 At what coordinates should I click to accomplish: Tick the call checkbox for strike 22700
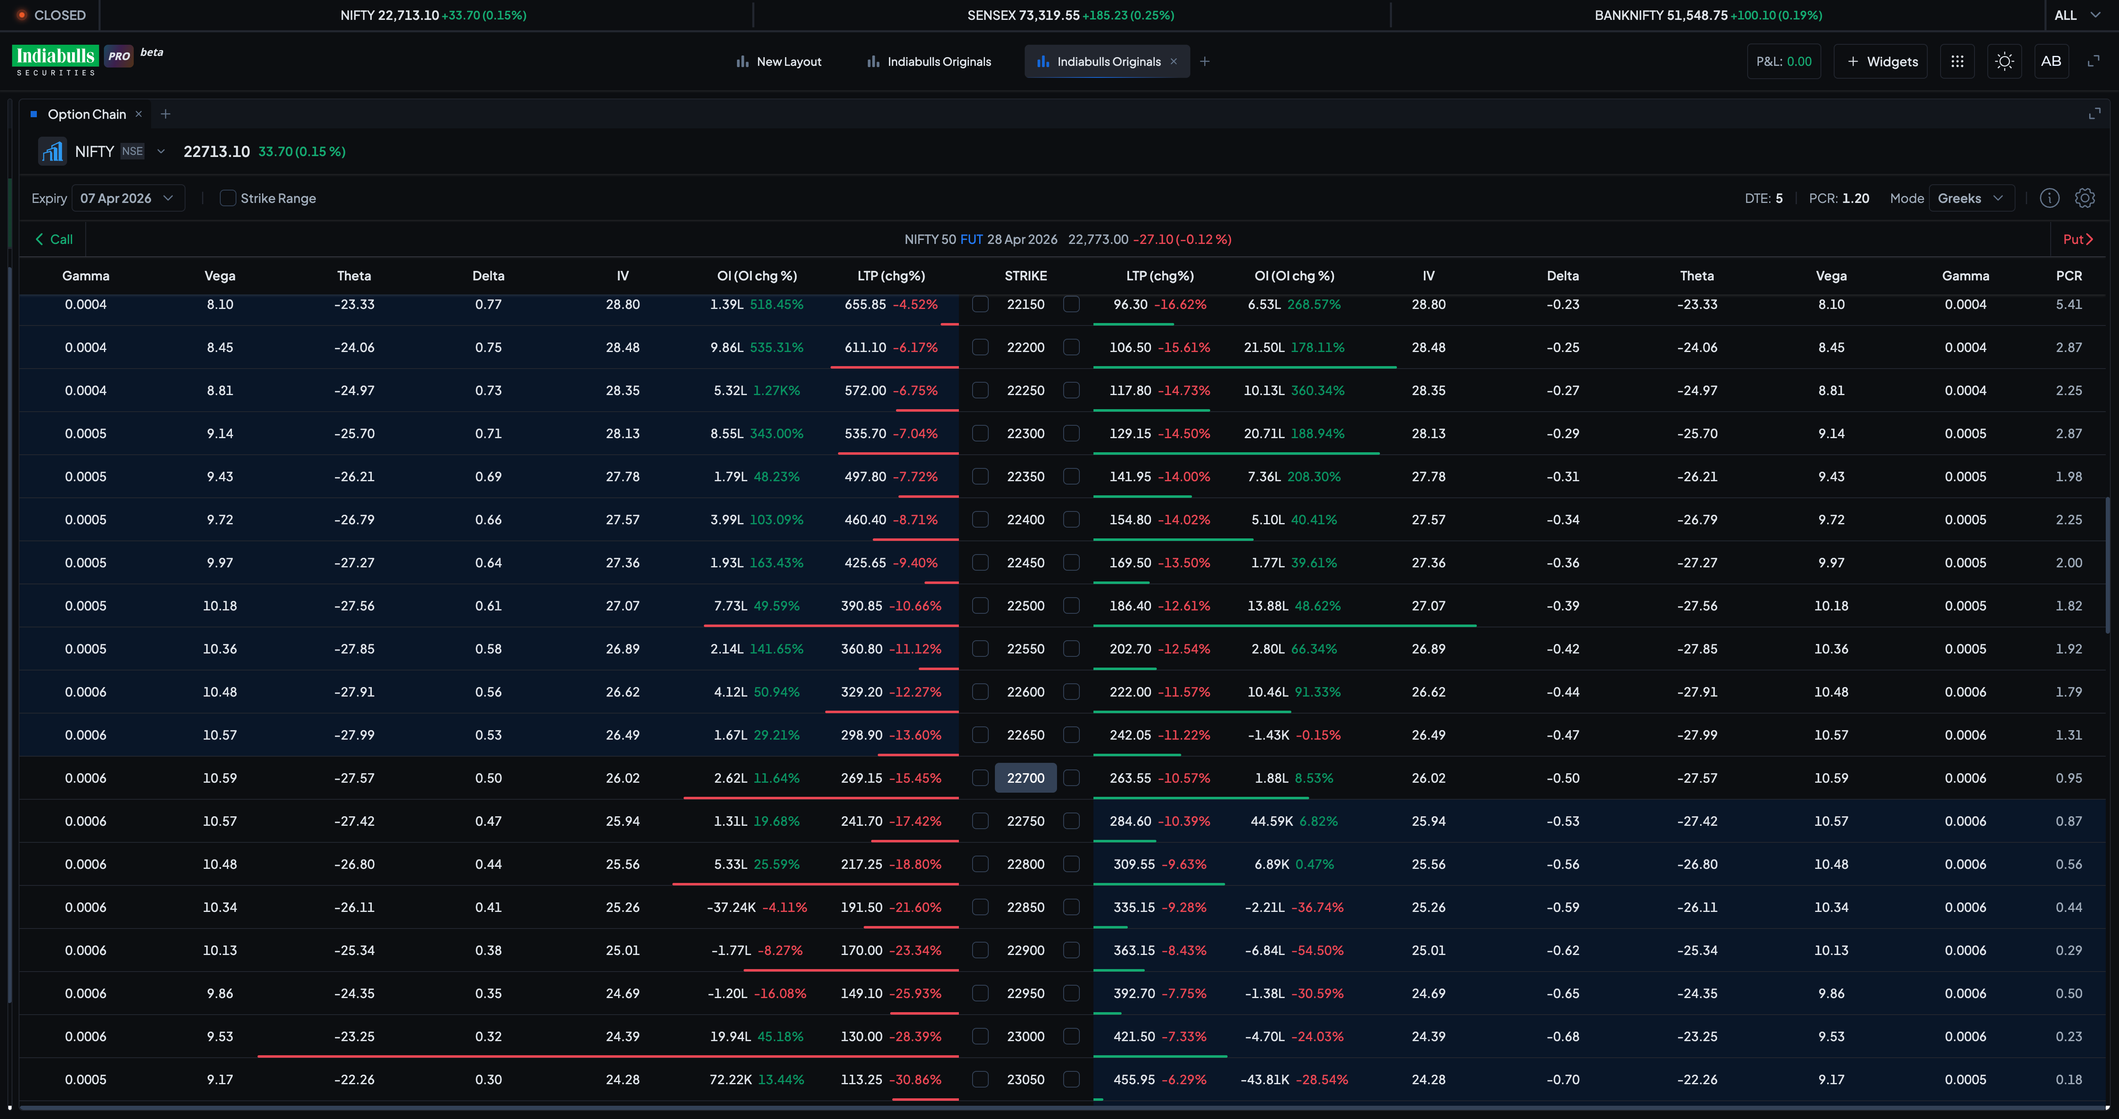point(980,777)
